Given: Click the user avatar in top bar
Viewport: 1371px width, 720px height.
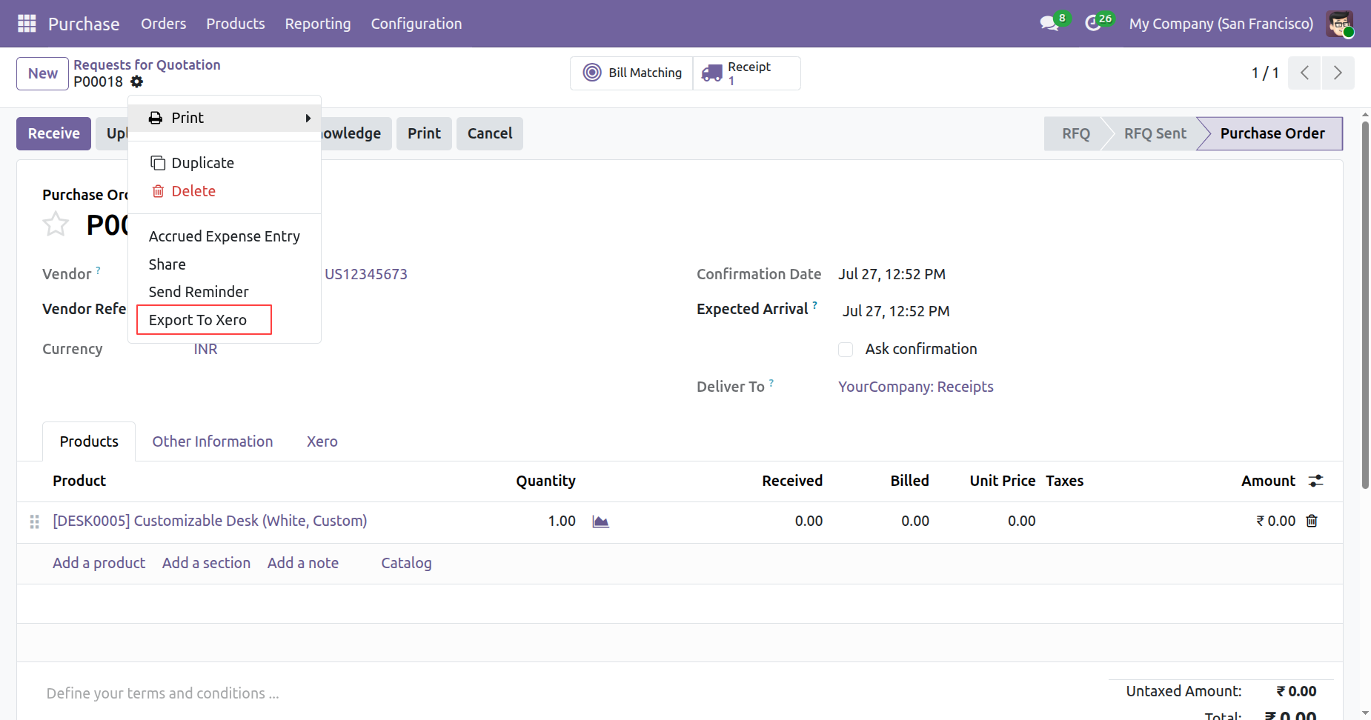Looking at the screenshot, I should coord(1340,24).
